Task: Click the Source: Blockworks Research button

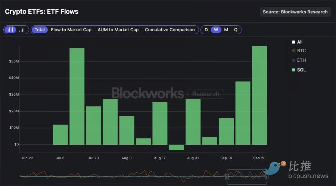Action: (295, 12)
